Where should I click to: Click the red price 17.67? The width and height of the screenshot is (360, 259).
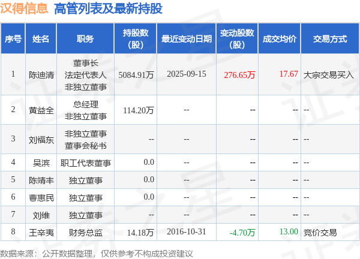289,74
